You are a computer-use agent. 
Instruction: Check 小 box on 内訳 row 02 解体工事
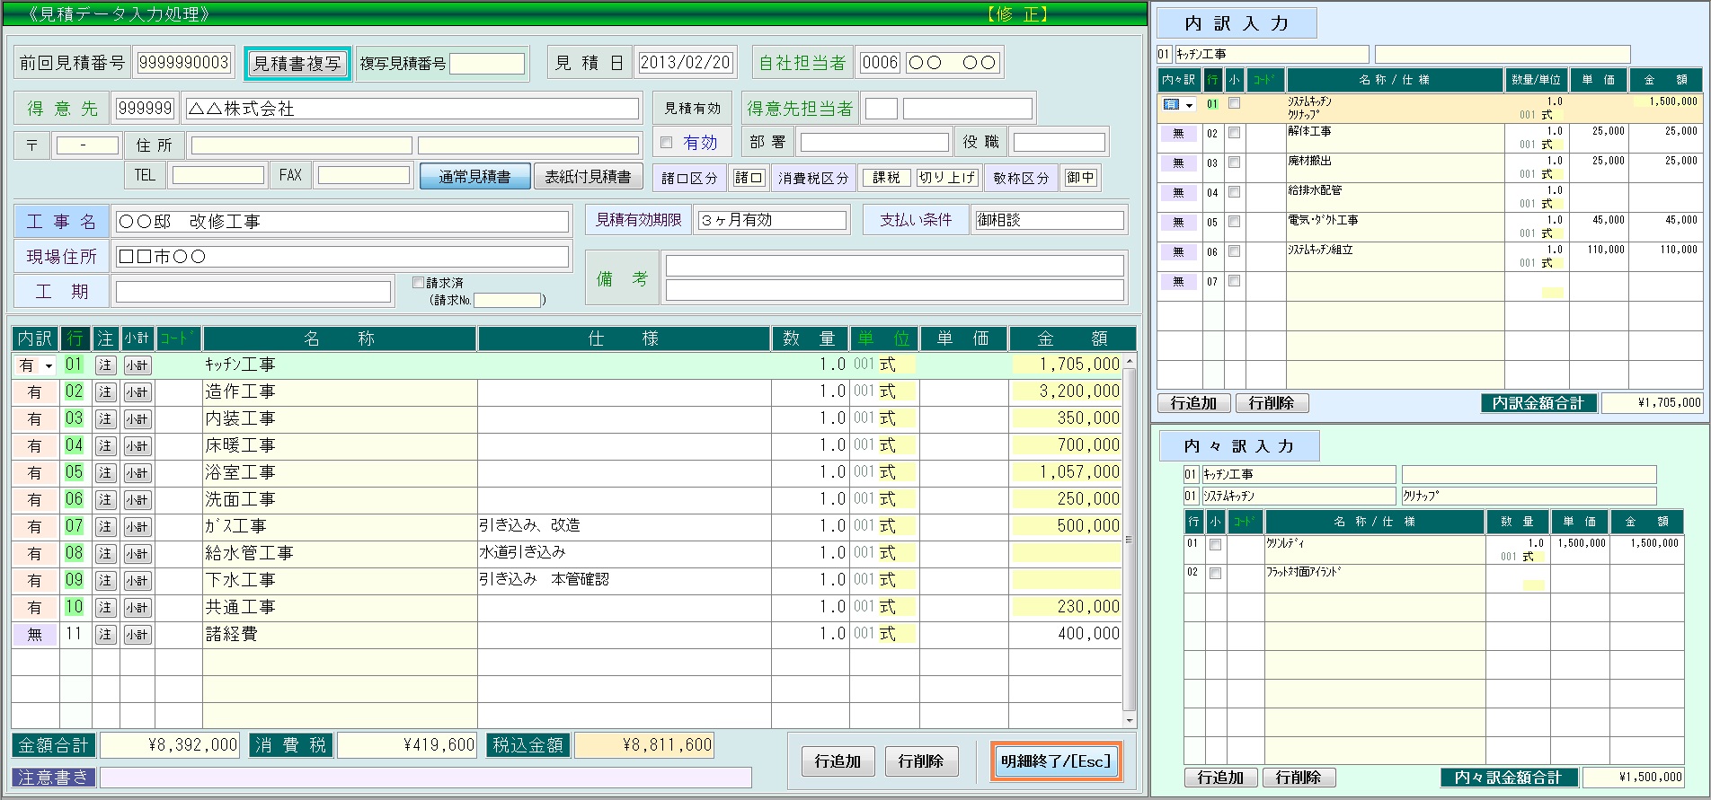point(1235,133)
